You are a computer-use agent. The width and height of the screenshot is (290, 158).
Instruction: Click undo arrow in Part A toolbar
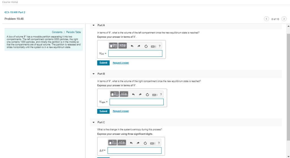[x=132, y=46]
